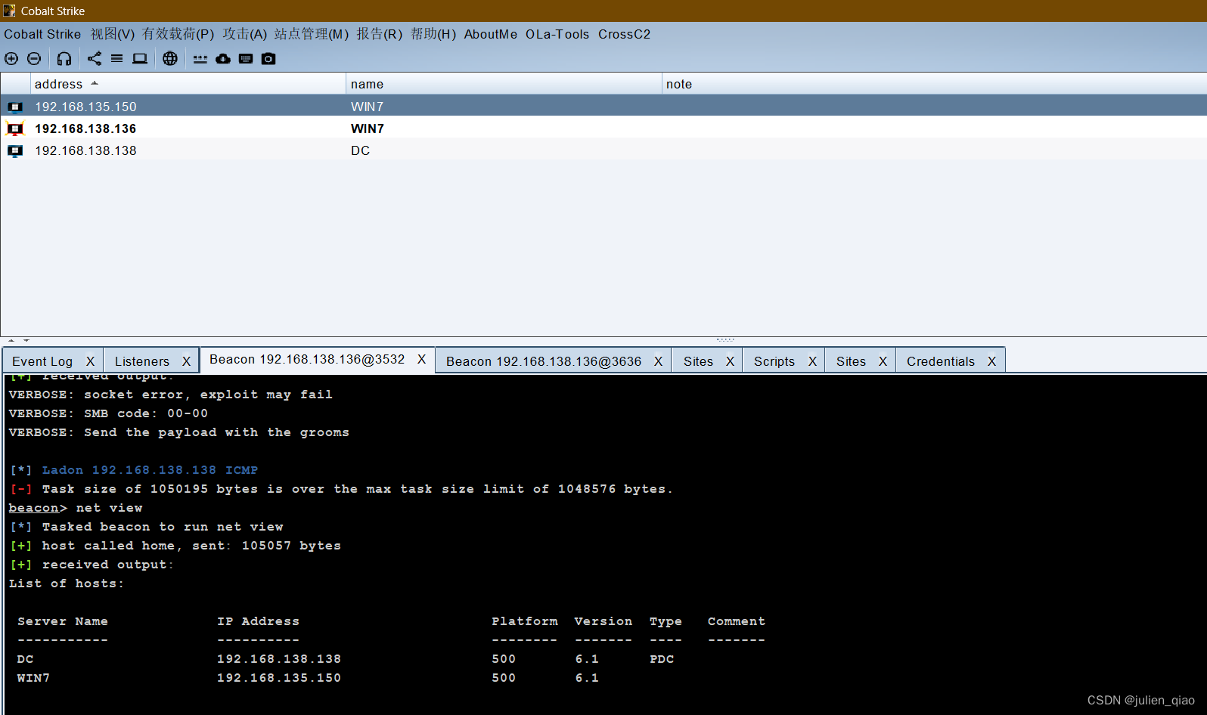Viewport: 1207px width, 715px height.
Task: Open the OLa-Tools menu
Action: point(557,34)
